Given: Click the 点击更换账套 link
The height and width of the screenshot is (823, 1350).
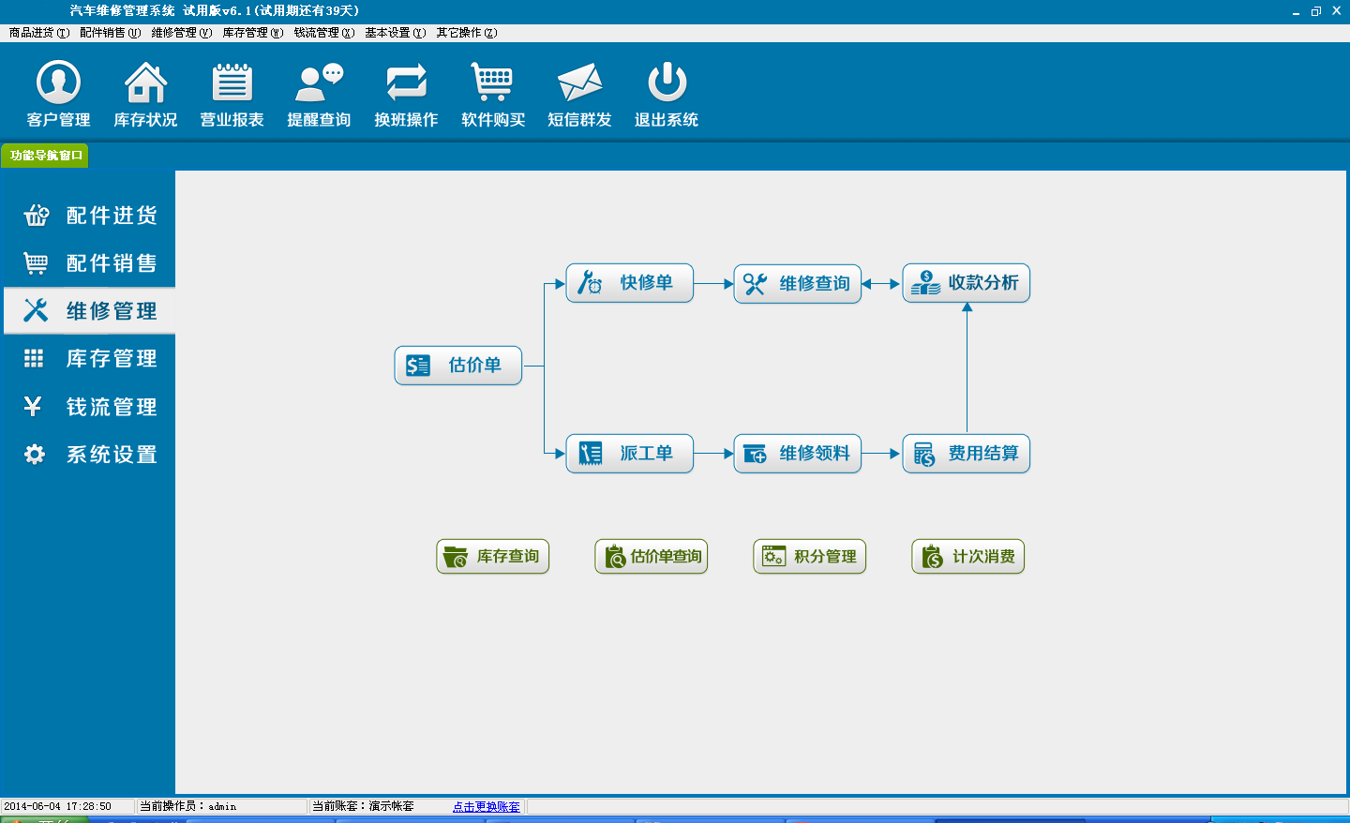Looking at the screenshot, I should pyautogui.click(x=486, y=807).
